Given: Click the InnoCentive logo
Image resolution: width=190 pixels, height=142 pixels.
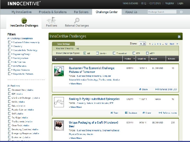Looking at the screenshot, I should pos(24,3).
